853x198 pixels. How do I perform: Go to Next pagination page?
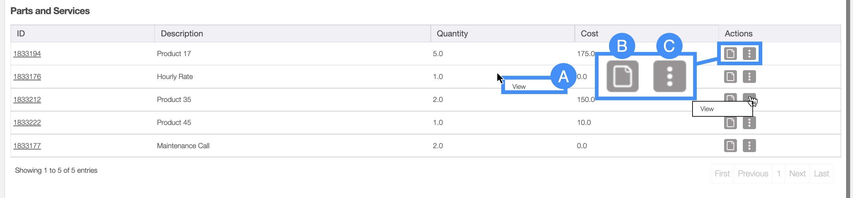(x=797, y=174)
